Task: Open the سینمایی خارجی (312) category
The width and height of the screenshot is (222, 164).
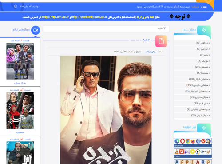Action: pyautogui.click(x=193, y=85)
